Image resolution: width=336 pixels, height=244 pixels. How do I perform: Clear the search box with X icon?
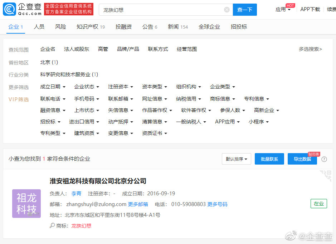227,10
